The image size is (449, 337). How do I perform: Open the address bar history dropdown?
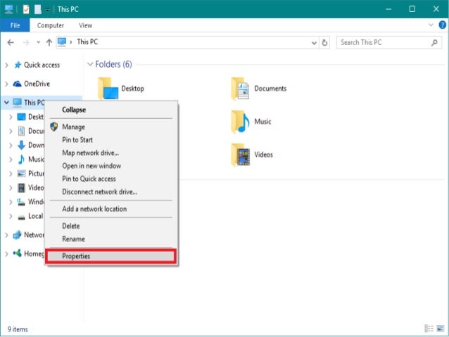click(x=314, y=43)
